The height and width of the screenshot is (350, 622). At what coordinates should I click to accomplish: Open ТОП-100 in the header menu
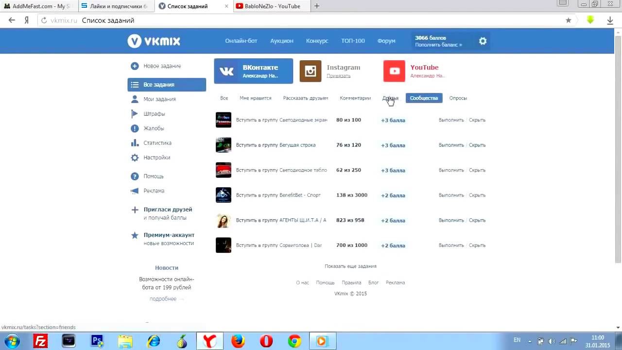pos(353,41)
